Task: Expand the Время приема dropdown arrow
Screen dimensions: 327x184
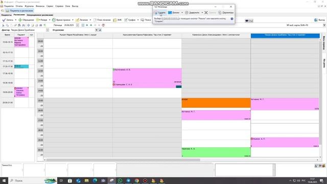Action: (x=73, y=20)
